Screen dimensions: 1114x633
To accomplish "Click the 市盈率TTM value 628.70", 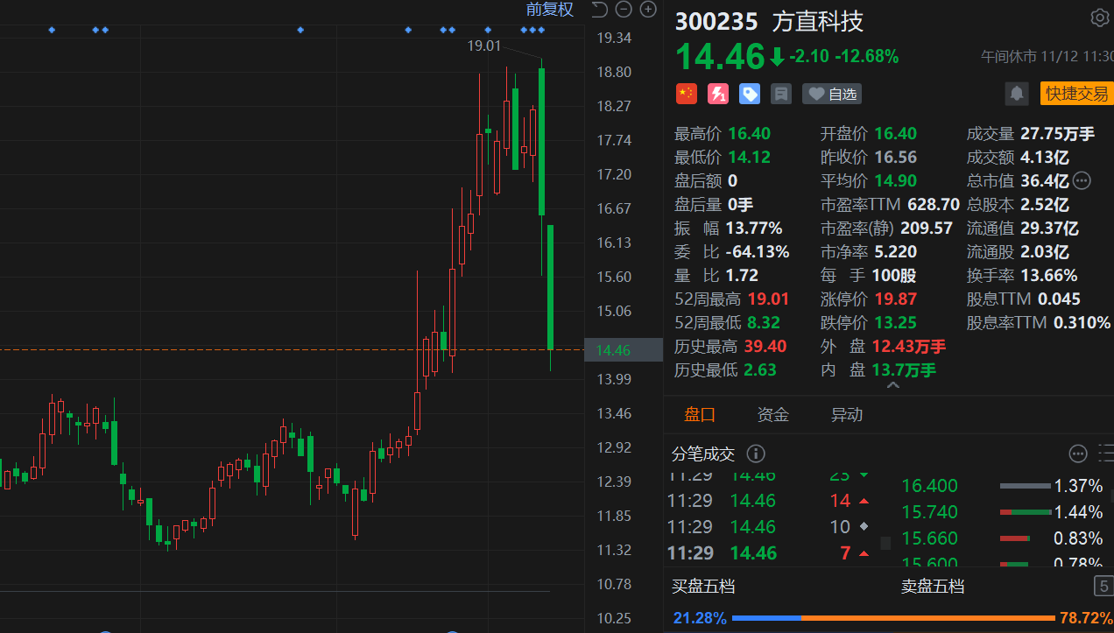I will (934, 205).
